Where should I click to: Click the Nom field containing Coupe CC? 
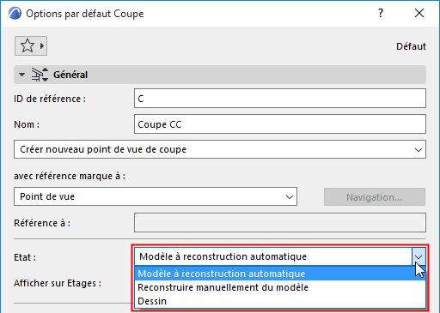pyautogui.click(x=280, y=124)
